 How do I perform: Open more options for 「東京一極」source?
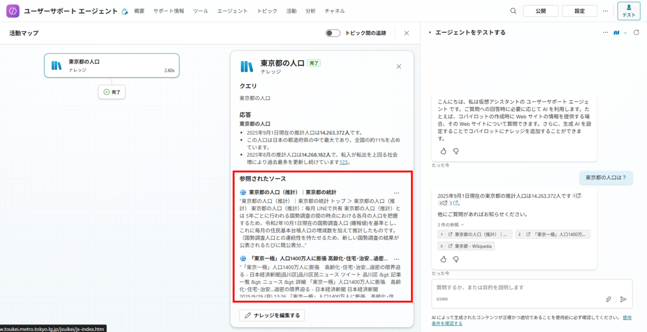[397, 259]
